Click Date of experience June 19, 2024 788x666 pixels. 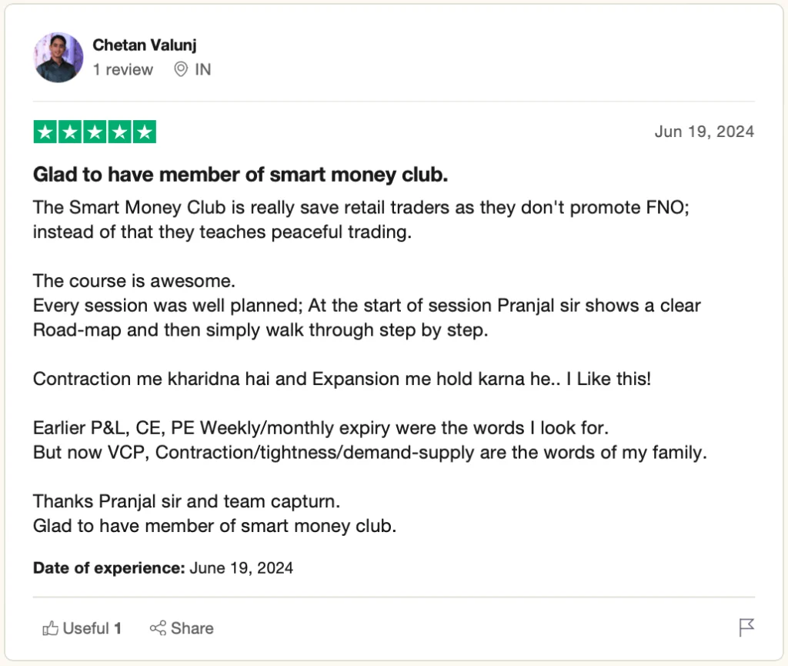(163, 568)
